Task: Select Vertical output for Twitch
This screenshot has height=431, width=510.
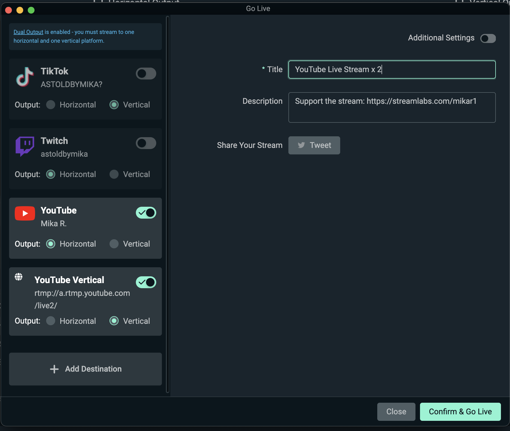Action: 114,174
